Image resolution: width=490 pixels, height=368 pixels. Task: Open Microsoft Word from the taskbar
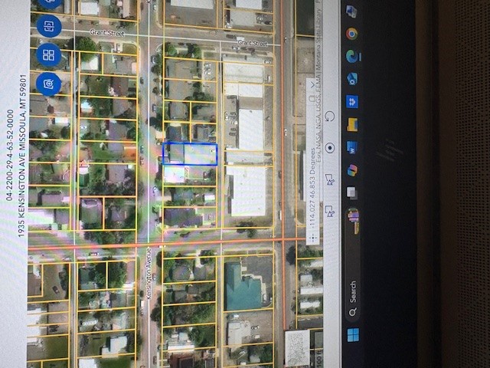point(351,146)
